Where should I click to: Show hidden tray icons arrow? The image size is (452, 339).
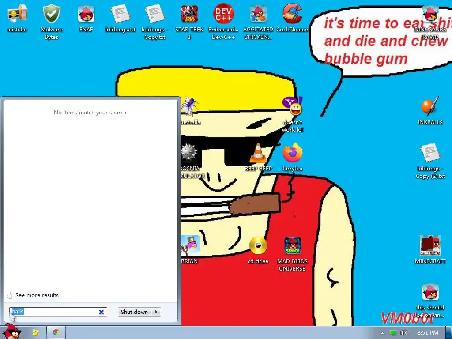[x=382, y=333]
